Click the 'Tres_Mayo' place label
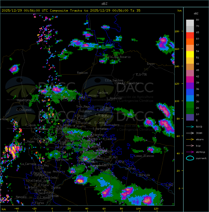 (x=83, y=107)
